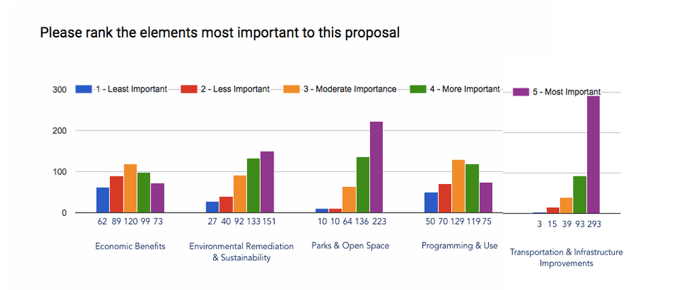The image size is (693, 290).
Task: Select the purple bar for Parks & Open Space
Action: pos(376,167)
